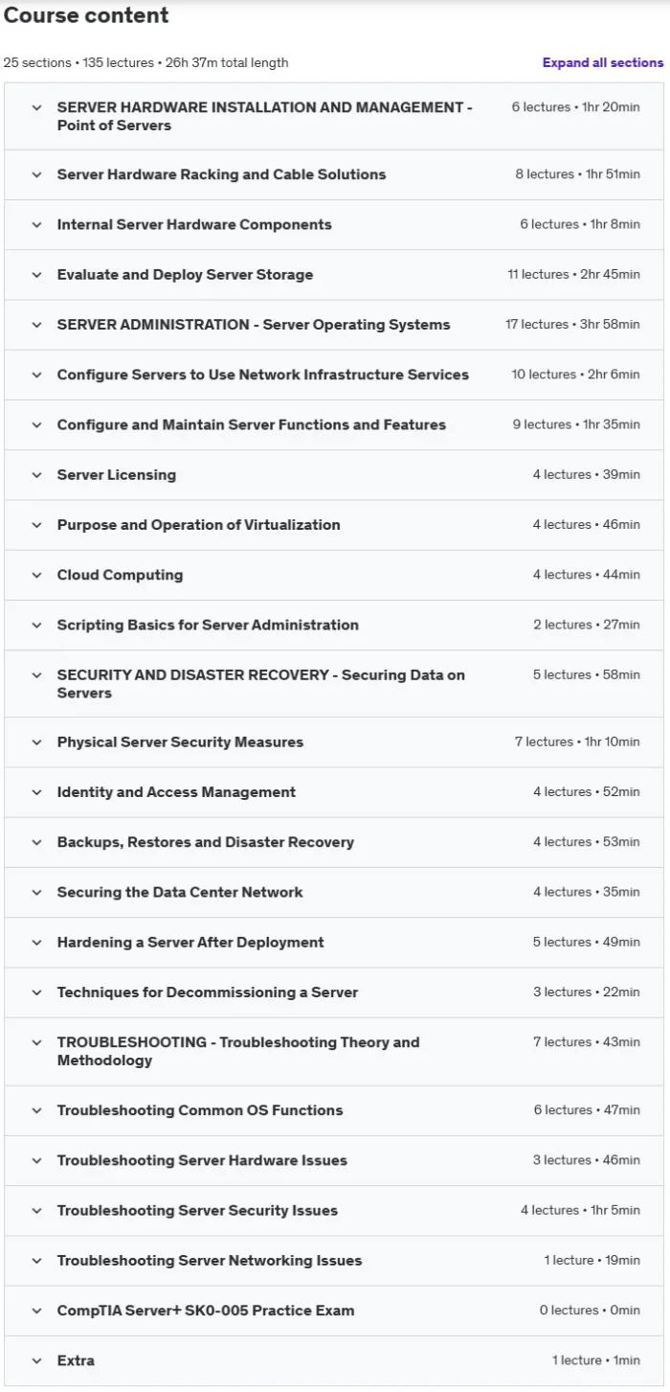Expand the Extra section chevron
This screenshot has width=670, height=1392.
(x=37, y=1361)
